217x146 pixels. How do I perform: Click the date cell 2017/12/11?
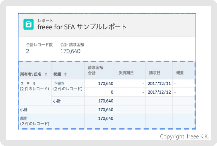tap(159, 84)
